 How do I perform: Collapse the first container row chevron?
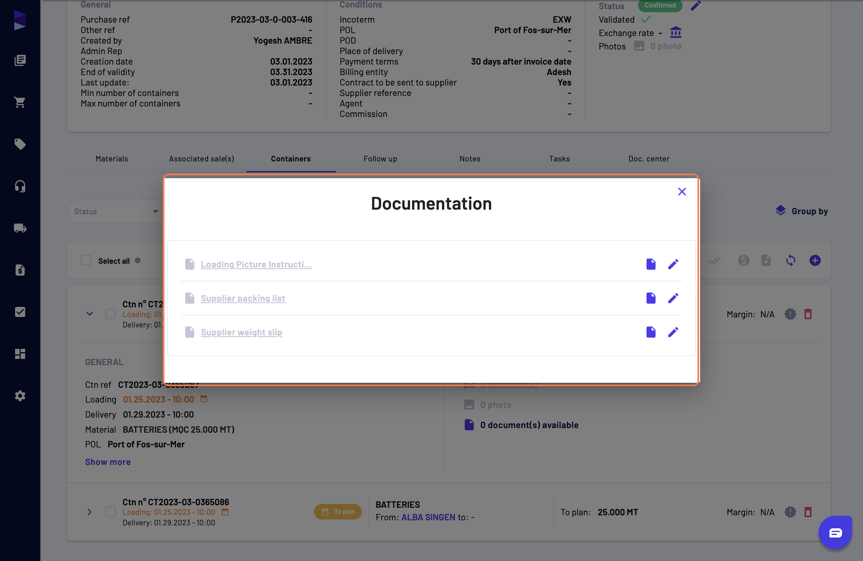click(89, 314)
